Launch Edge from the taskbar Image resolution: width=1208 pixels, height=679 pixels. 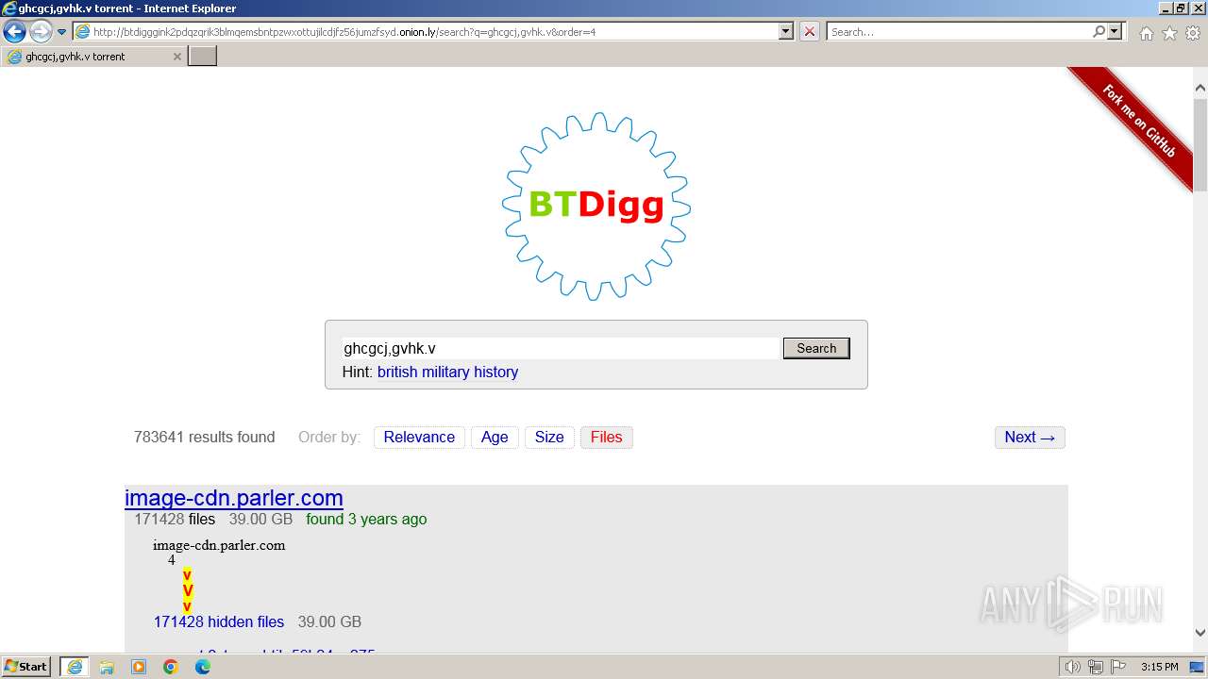(x=203, y=667)
